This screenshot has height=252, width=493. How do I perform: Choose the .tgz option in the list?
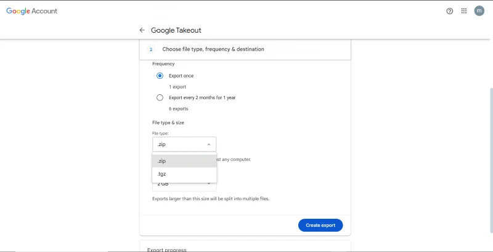point(184,174)
